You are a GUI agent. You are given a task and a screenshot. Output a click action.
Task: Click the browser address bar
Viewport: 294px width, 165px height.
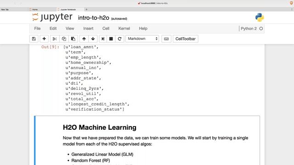pos(153,3)
